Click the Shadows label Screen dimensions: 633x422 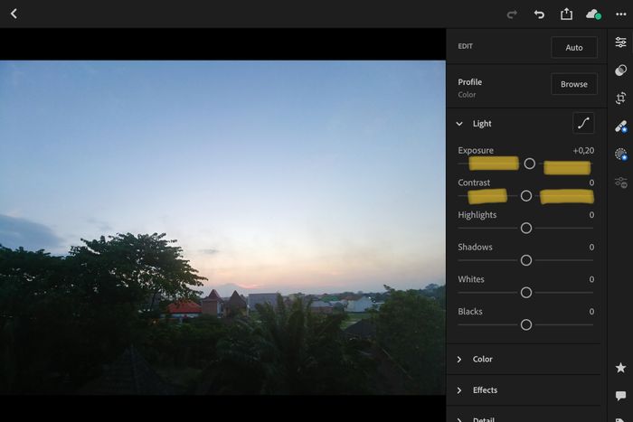click(475, 247)
